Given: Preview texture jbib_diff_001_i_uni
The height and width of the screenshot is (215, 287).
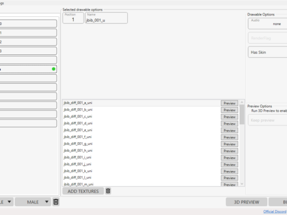Looking at the screenshot, I should pyautogui.click(x=230, y=158).
